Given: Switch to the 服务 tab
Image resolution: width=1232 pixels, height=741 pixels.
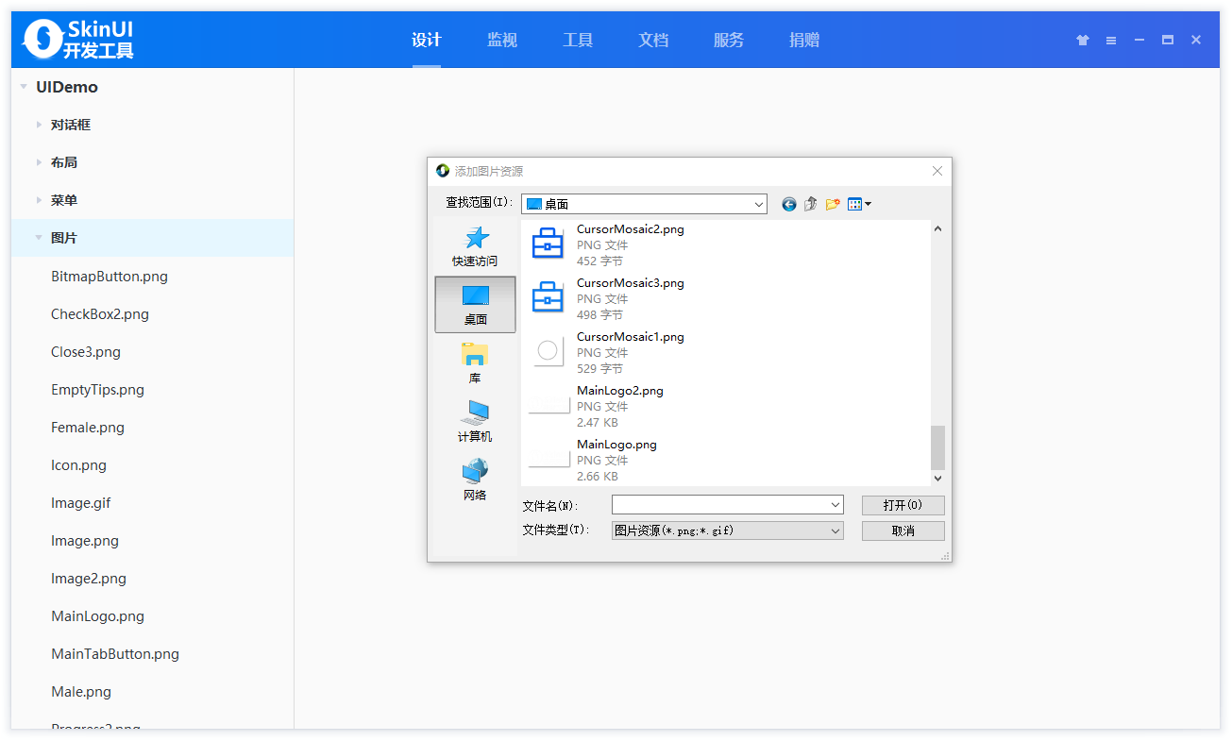Looking at the screenshot, I should [x=729, y=40].
